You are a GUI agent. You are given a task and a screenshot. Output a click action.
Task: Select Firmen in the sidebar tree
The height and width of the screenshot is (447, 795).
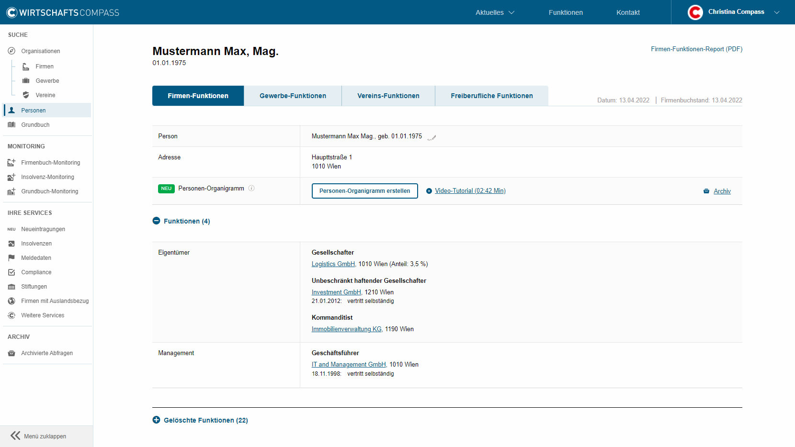pyautogui.click(x=45, y=67)
